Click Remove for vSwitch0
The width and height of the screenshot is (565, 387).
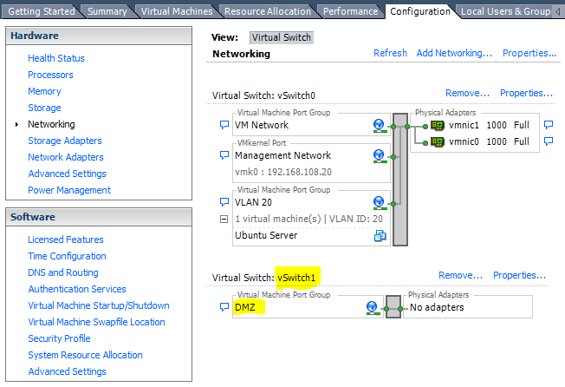(467, 93)
